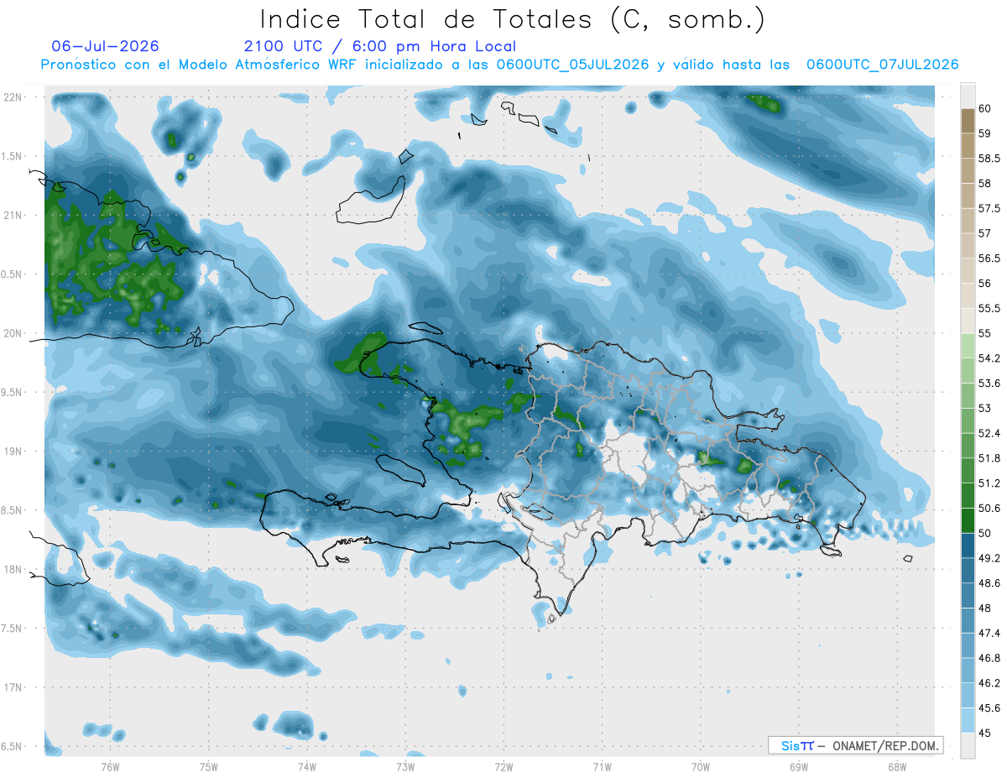The height and width of the screenshot is (778, 1007).
Task: Pick the light blue swatch between 45 and 45.6
Action: click(968, 721)
